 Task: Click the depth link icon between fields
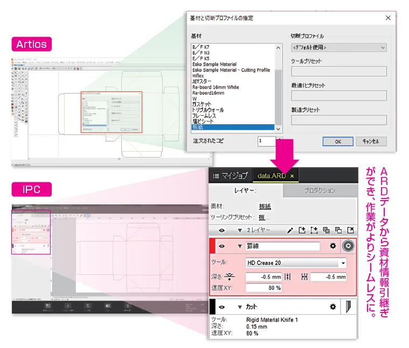[x=287, y=276]
